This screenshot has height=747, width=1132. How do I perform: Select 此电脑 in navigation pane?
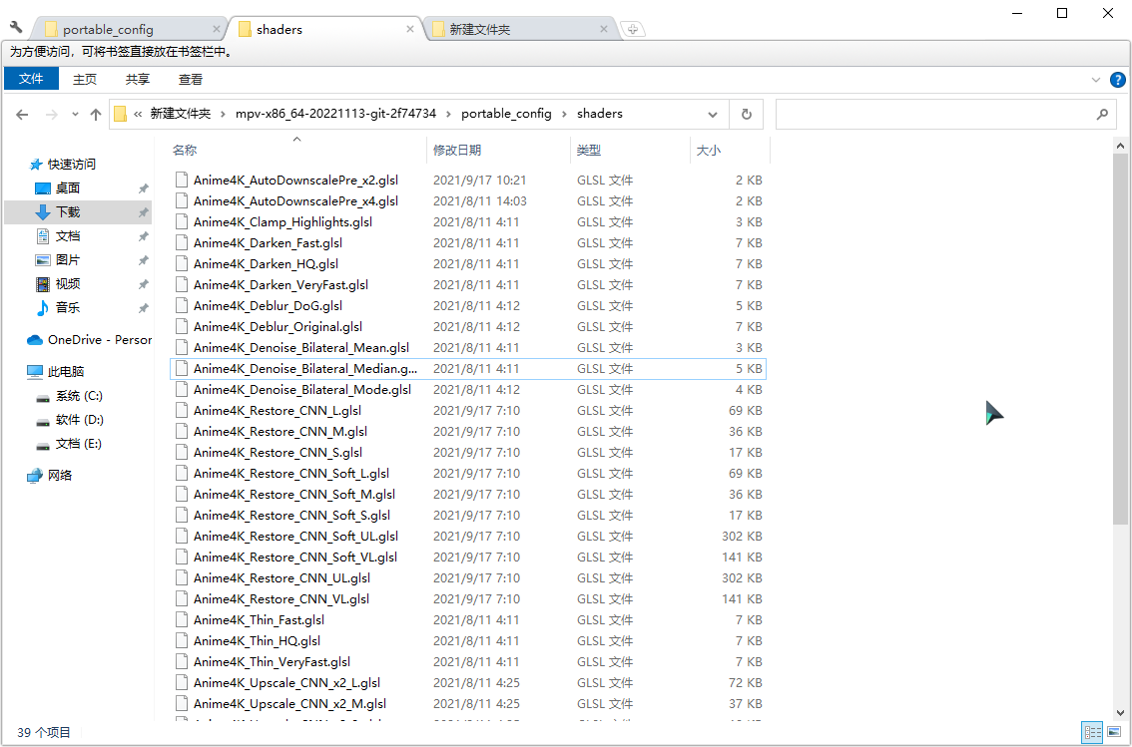point(56,371)
